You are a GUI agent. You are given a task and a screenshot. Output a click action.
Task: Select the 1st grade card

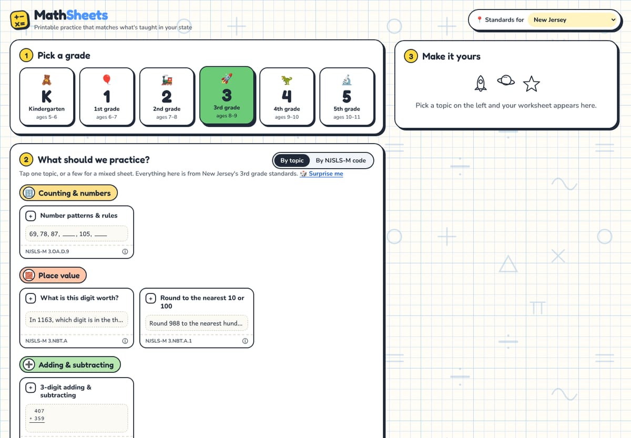pyautogui.click(x=107, y=96)
